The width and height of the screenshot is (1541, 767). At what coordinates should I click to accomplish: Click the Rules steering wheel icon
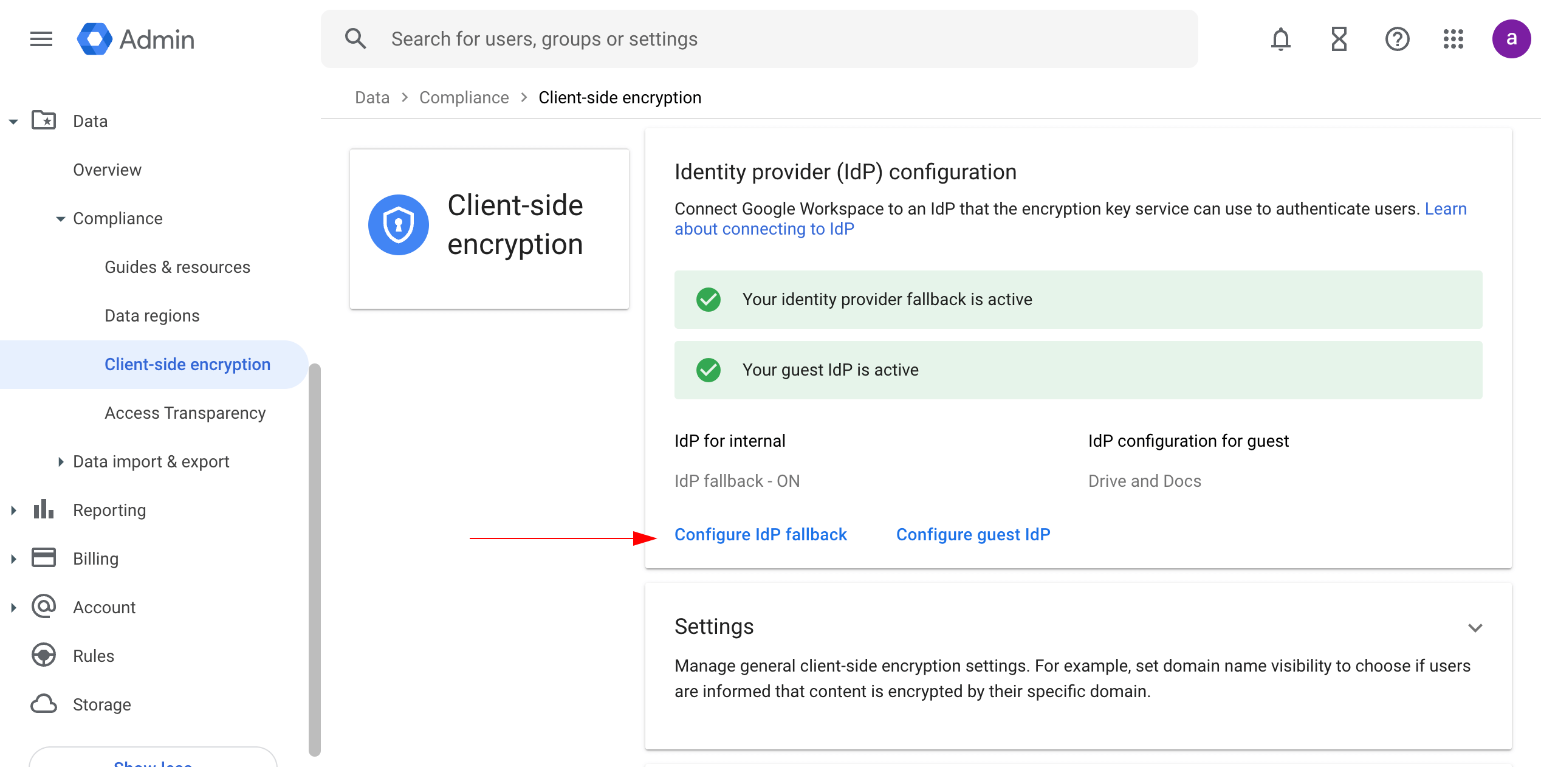pyautogui.click(x=44, y=655)
